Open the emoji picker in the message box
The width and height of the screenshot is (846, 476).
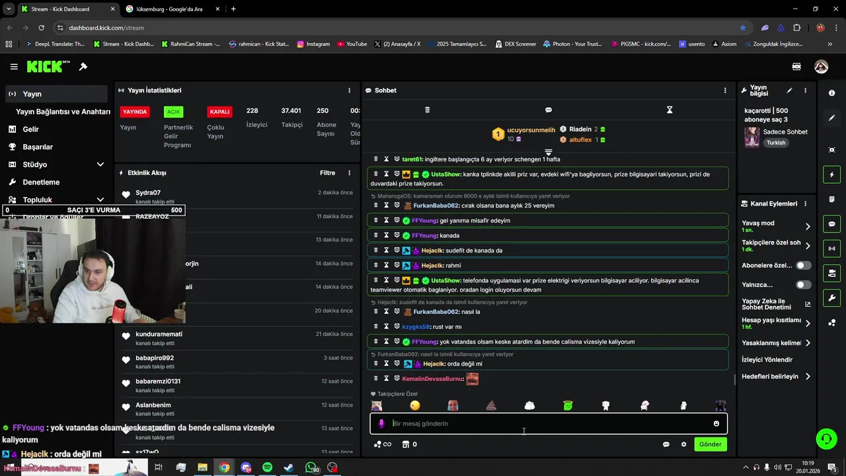click(716, 424)
